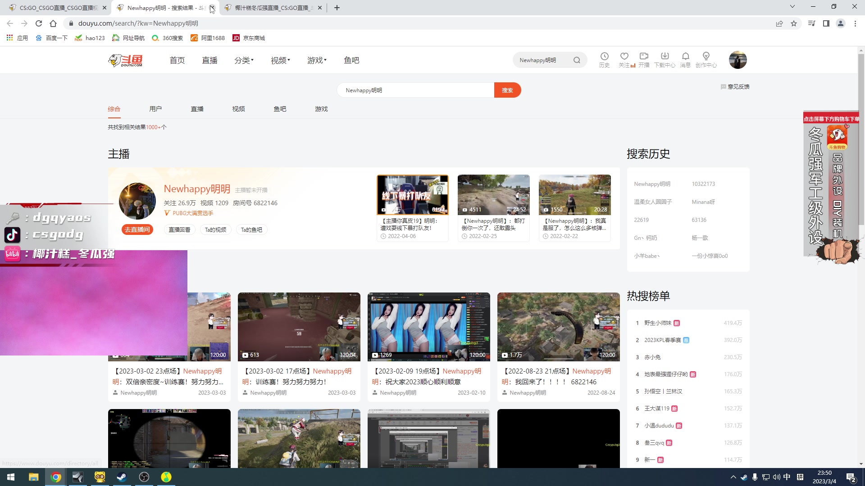This screenshot has width=865, height=486.
Task: Open the Douyu logo home link
Action: pyautogui.click(x=126, y=60)
